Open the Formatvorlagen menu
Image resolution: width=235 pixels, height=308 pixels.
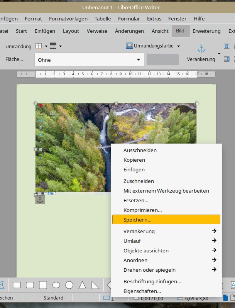coord(68,19)
